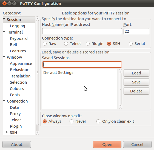Click the Save session button

[136, 82]
